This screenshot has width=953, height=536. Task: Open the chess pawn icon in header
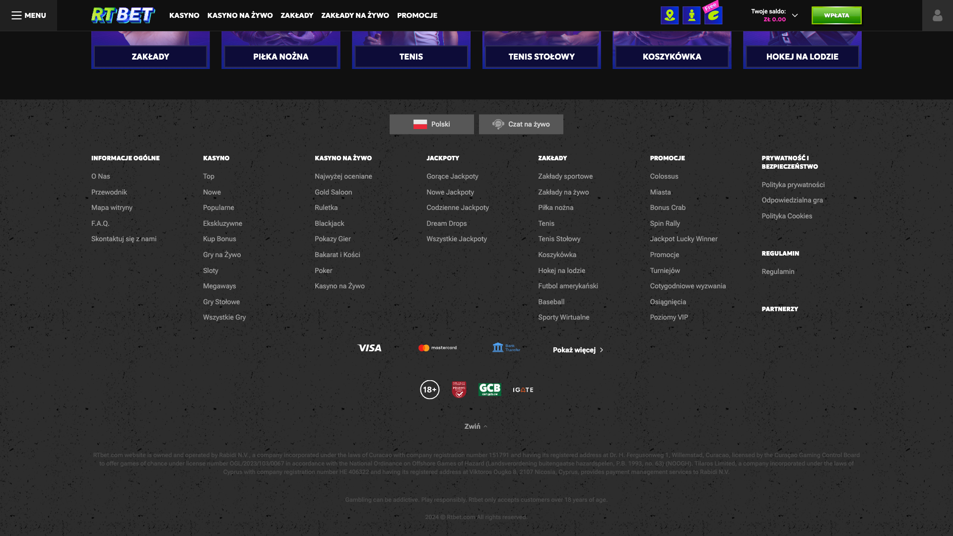691,15
